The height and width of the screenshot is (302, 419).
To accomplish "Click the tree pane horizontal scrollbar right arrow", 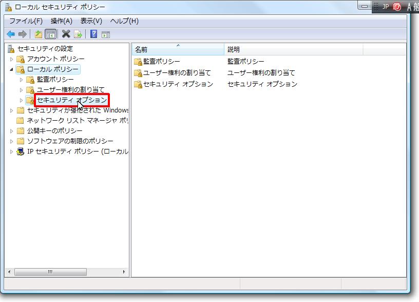I will [124, 272].
